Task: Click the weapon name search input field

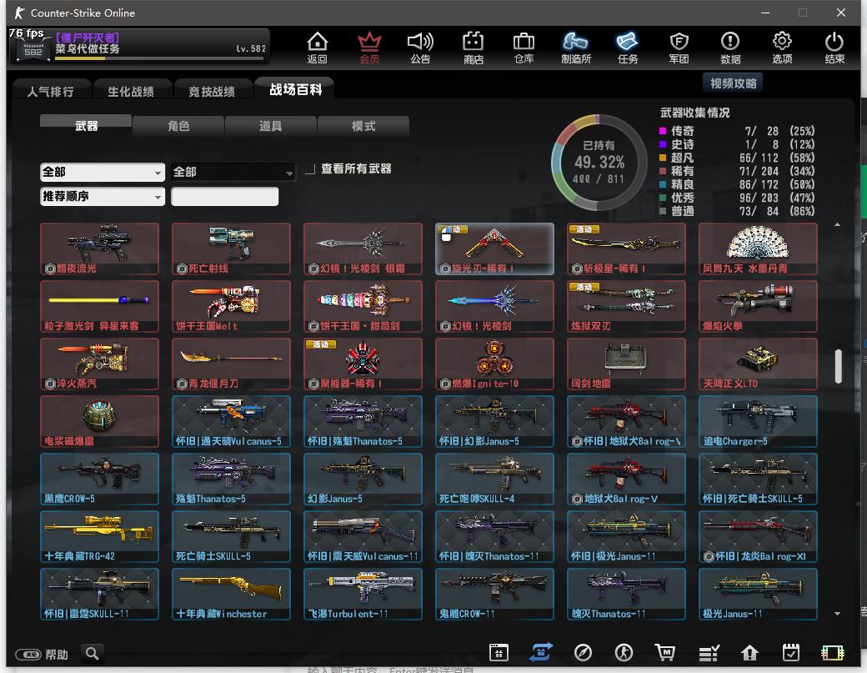Action: pyautogui.click(x=224, y=196)
